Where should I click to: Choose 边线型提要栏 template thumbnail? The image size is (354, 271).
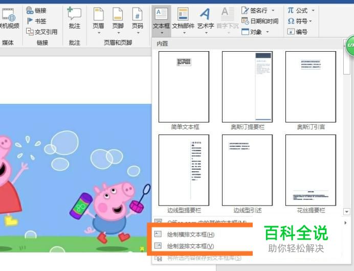(184, 170)
